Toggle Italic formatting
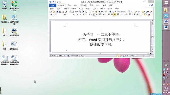The height and width of the screenshot is (95, 170). click(x=86, y=15)
